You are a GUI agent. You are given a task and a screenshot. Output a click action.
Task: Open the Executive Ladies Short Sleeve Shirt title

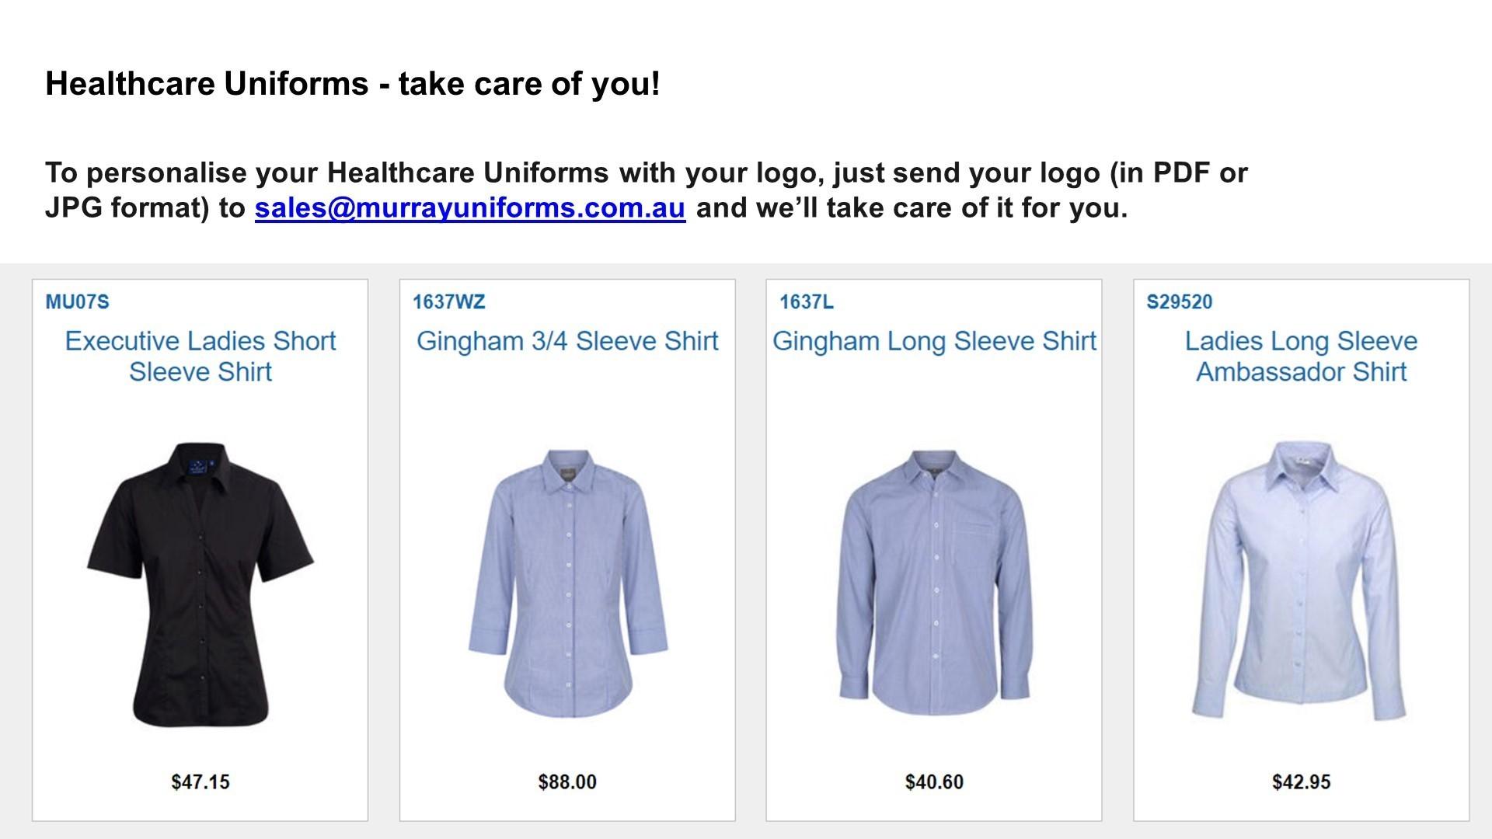coord(200,356)
